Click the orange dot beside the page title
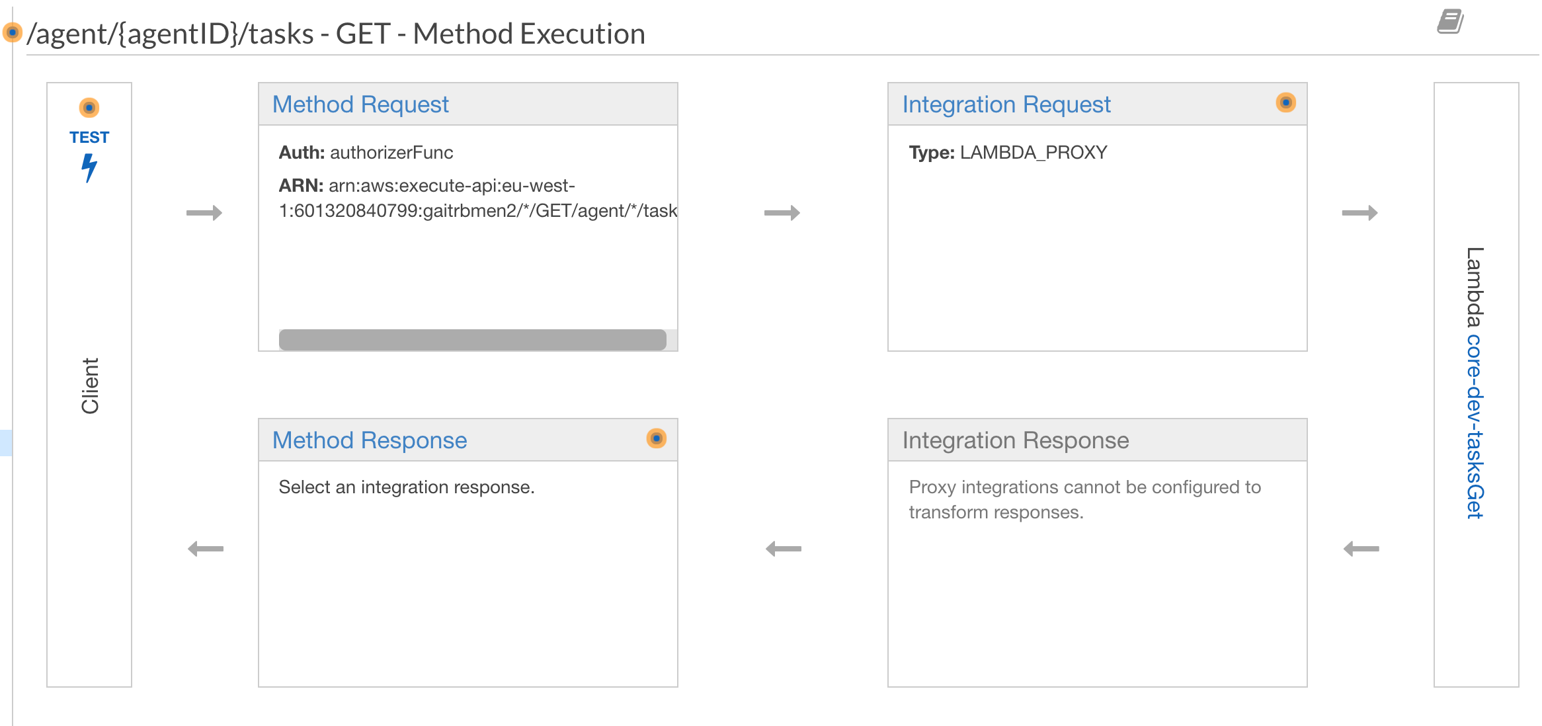The width and height of the screenshot is (1542, 726). (11, 32)
